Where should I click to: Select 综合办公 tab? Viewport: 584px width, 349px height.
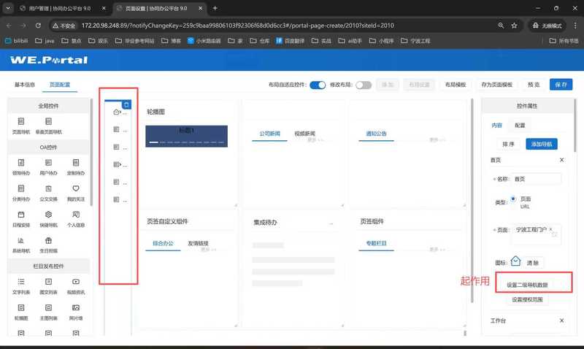(x=163, y=243)
